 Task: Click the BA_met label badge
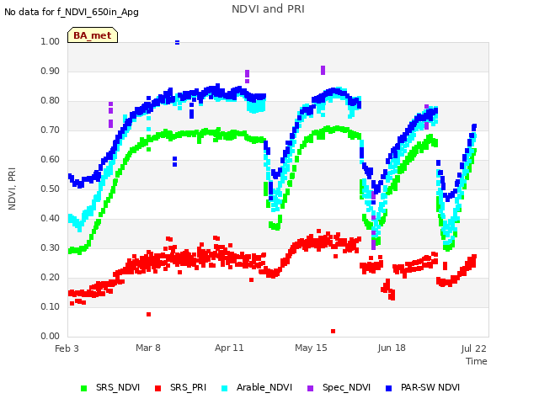(x=93, y=35)
